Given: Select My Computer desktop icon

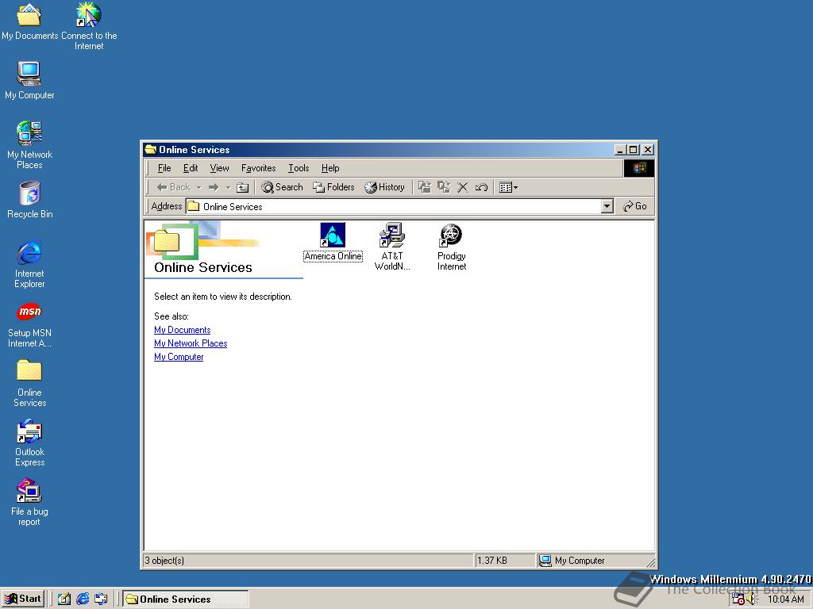Looking at the screenshot, I should [x=29, y=80].
